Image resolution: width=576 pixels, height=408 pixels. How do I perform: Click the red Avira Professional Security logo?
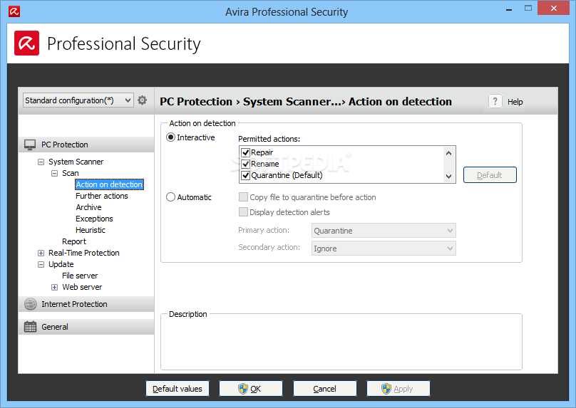coord(27,43)
